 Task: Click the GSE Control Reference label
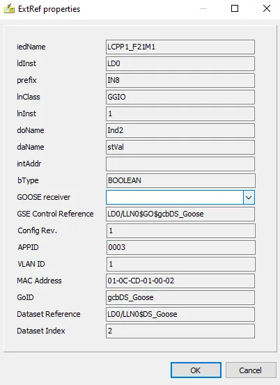[x=55, y=214]
